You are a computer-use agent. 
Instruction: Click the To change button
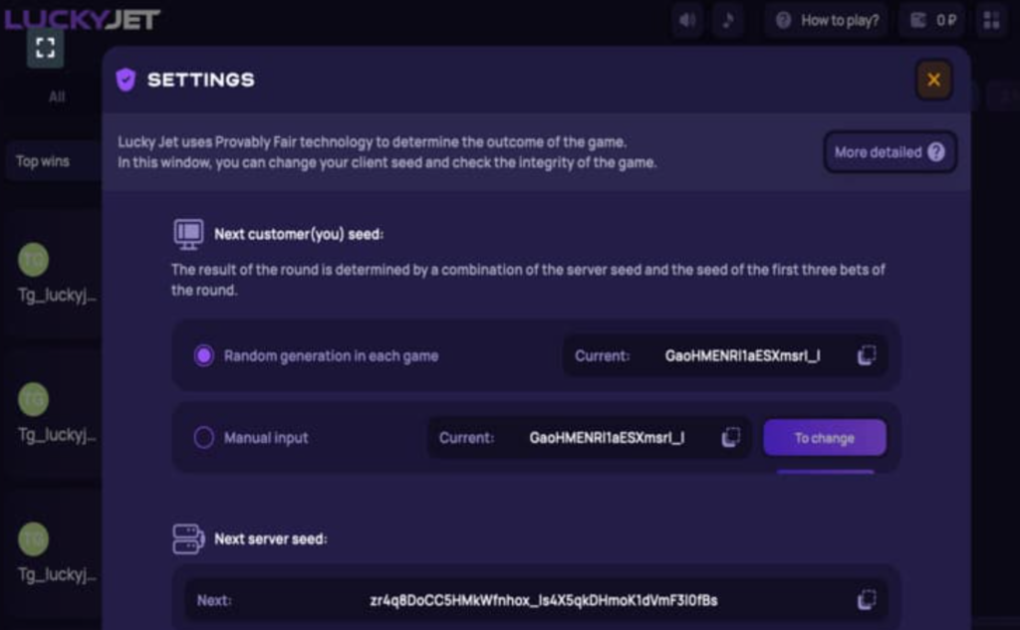824,438
